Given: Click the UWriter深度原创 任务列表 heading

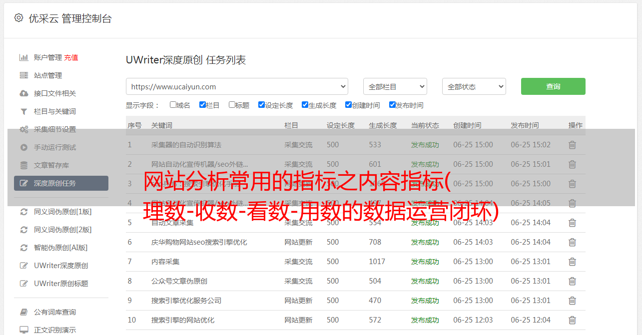Looking at the screenshot, I should pyautogui.click(x=186, y=60).
